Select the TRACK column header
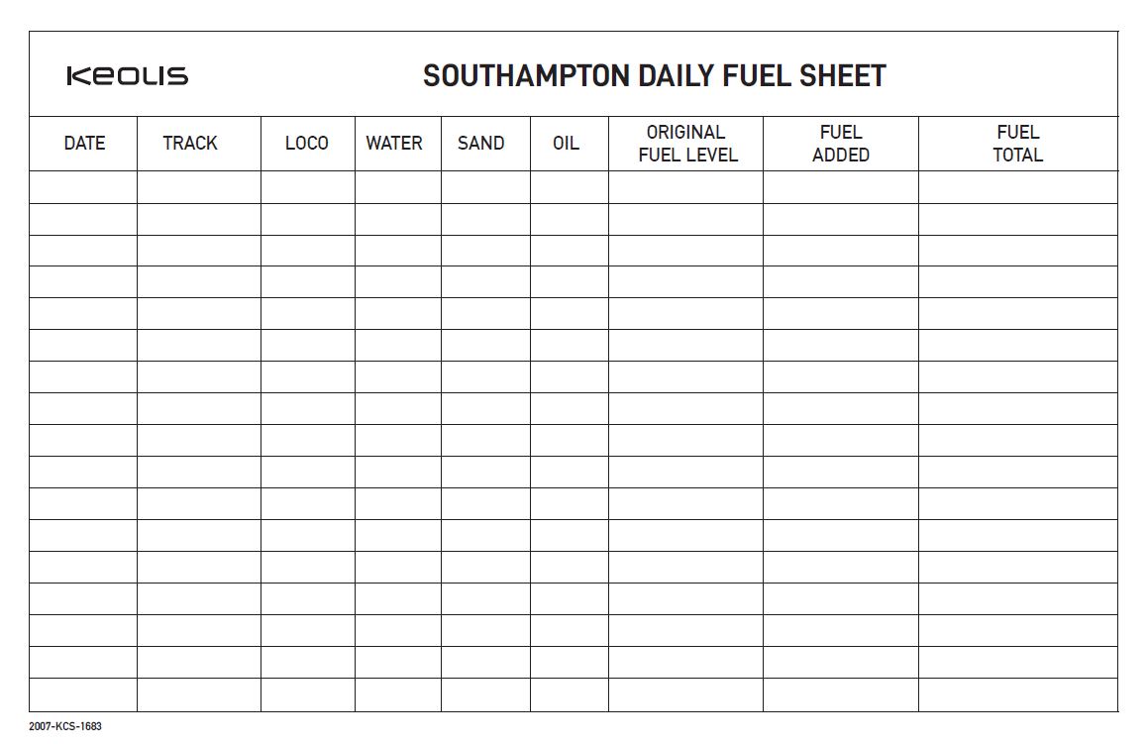This screenshot has width=1148, height=744. tap(190, 144)
